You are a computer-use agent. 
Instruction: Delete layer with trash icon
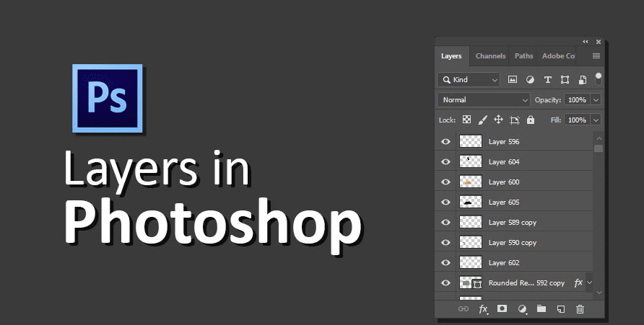point(580,308)
